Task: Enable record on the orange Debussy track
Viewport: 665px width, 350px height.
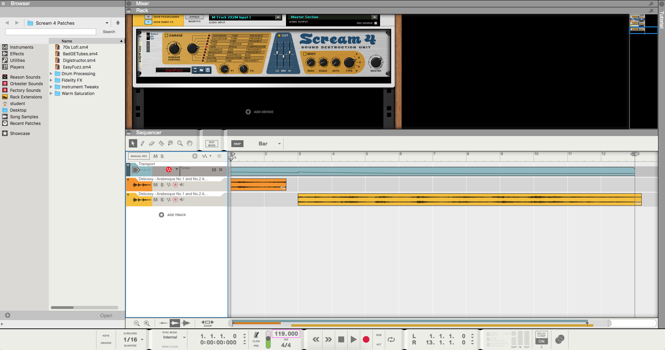Action: coord(176,185)
